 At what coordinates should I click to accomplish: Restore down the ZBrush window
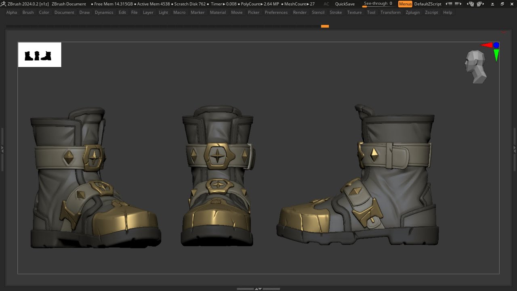point(502,4)
